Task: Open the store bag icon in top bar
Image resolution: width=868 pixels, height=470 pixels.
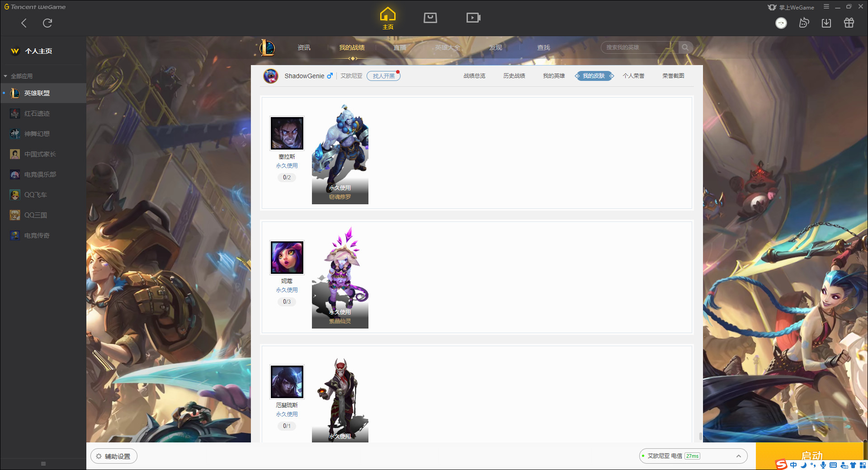Action: (430, 18)
